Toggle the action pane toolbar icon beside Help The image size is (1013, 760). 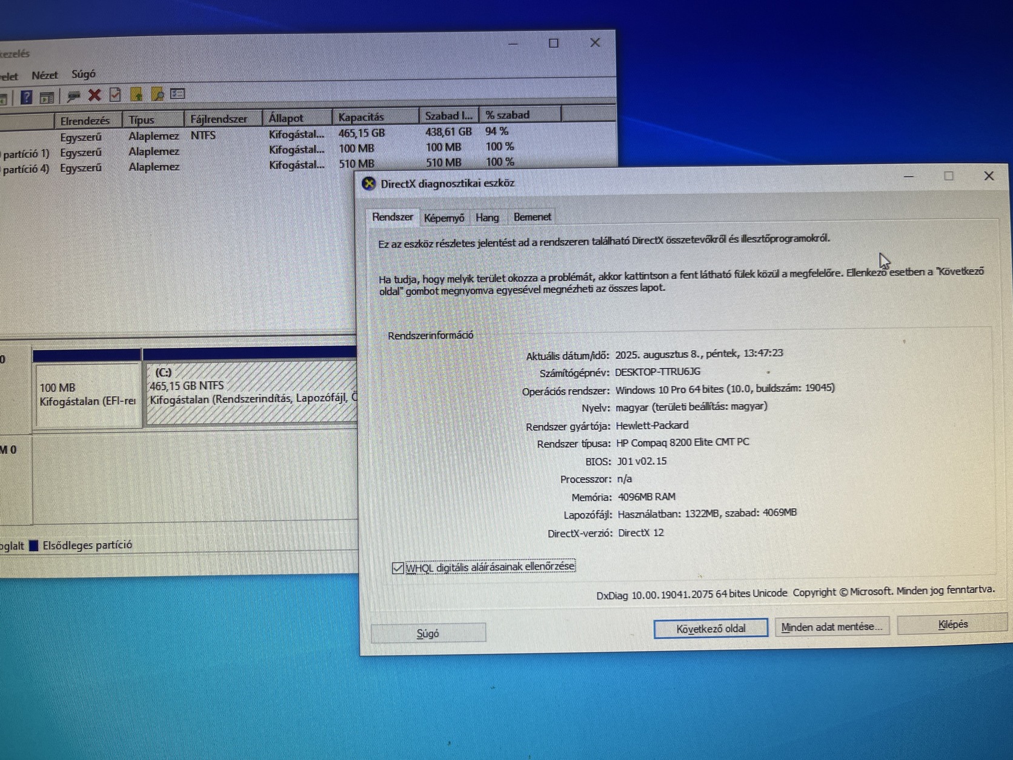point(47,97)
